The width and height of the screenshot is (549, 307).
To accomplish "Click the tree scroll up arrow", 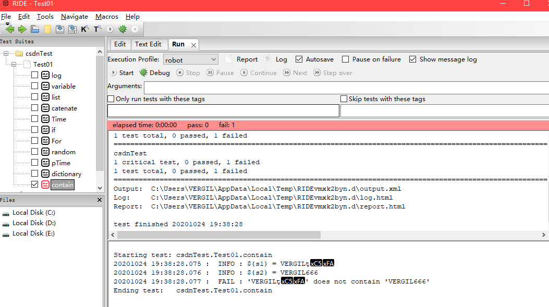I will (100, 52).
